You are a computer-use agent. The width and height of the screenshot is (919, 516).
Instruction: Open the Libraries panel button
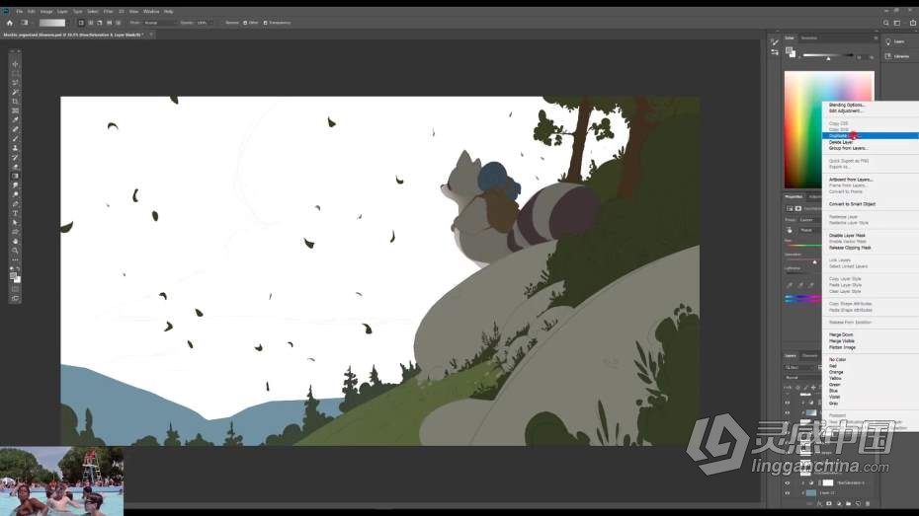tap(897, 56)
